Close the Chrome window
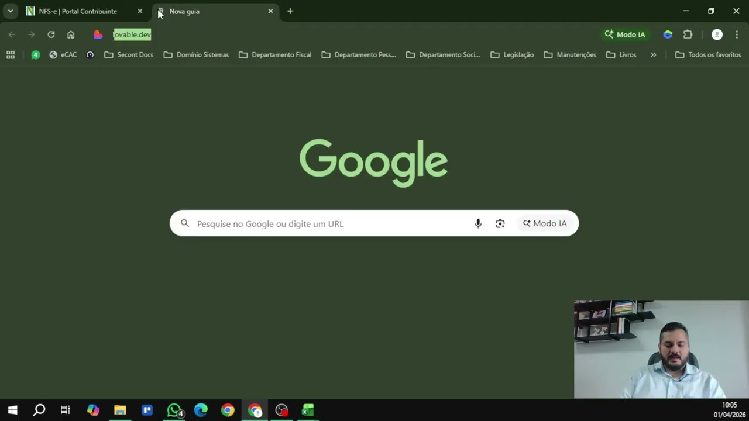 pyautogui.click(x=736, y=11)
